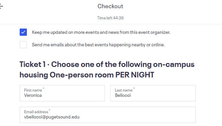Click the 'Bellocci' text in Last name
Screen dimensions: 222x126
(x=123, y=95)
